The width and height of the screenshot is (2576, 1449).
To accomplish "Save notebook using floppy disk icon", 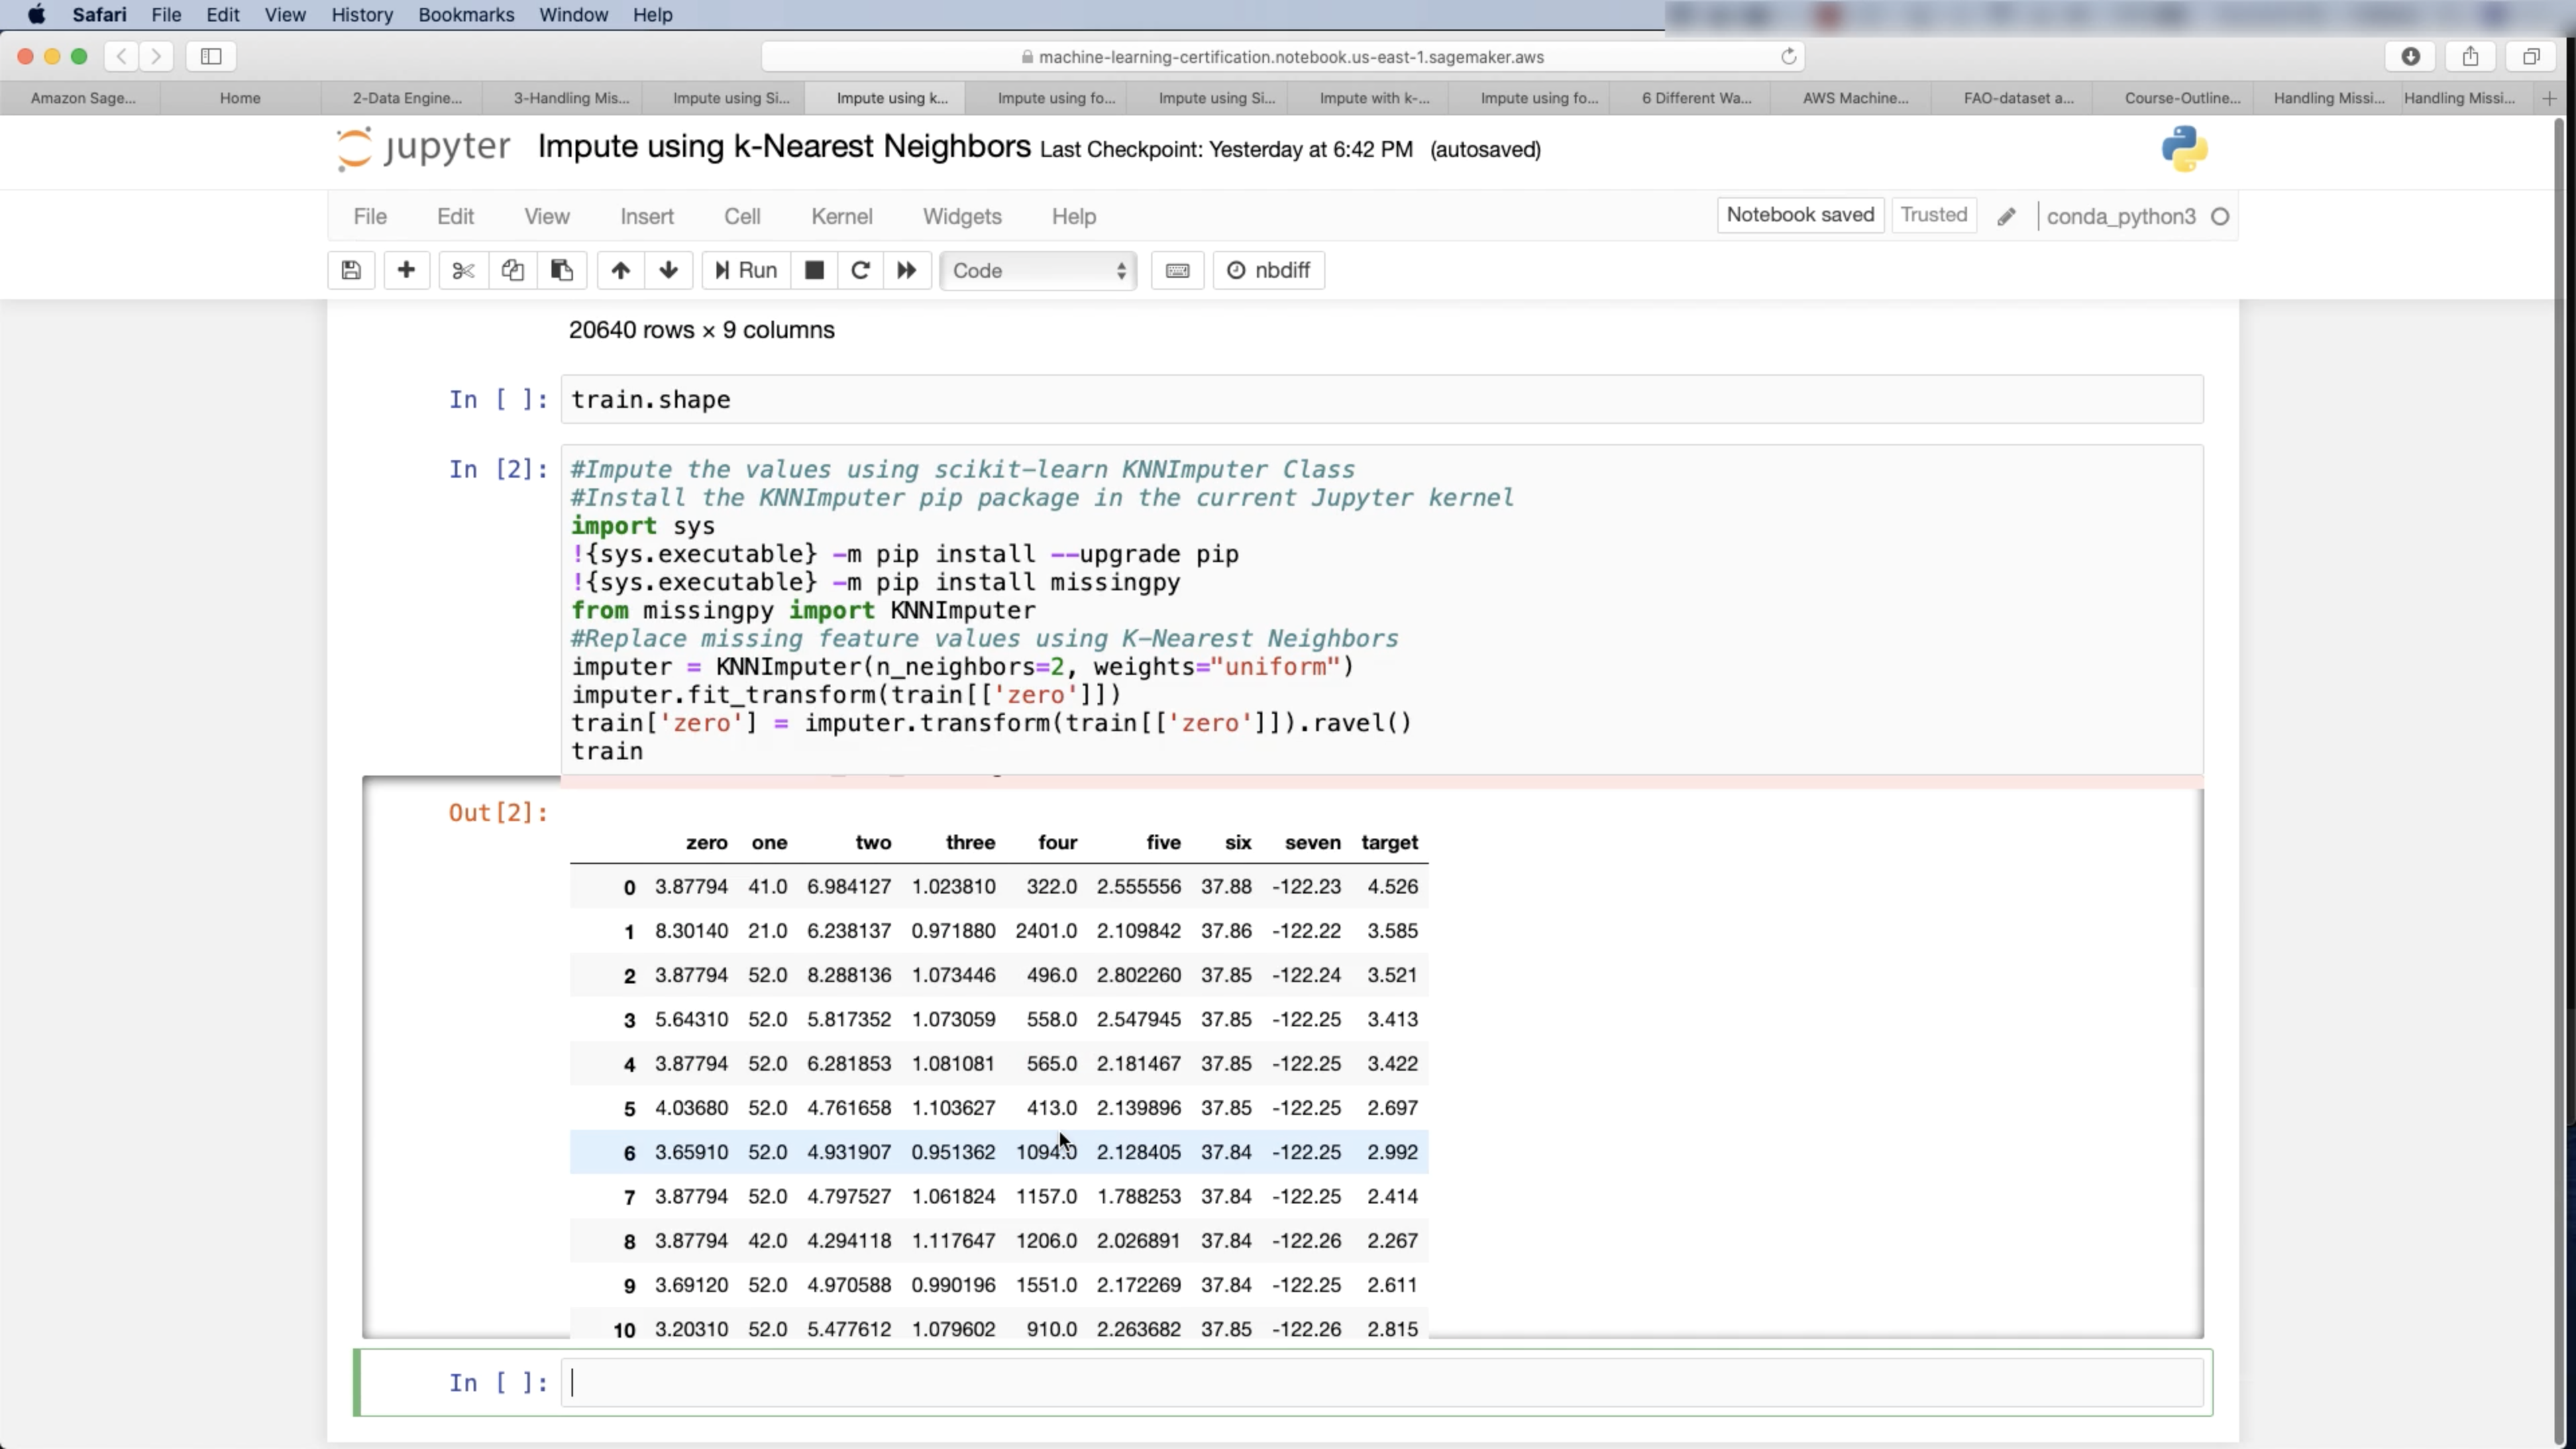I will (x=351, y=270).
